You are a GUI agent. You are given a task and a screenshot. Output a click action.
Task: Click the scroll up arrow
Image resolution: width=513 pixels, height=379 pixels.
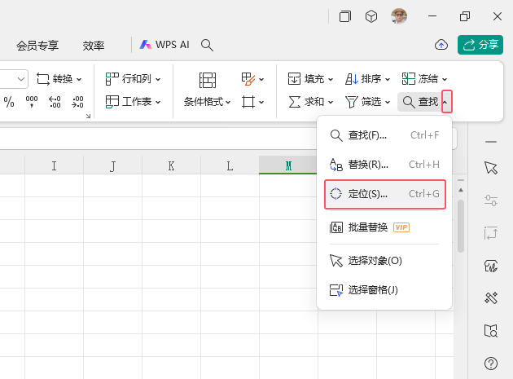point(461,190)
